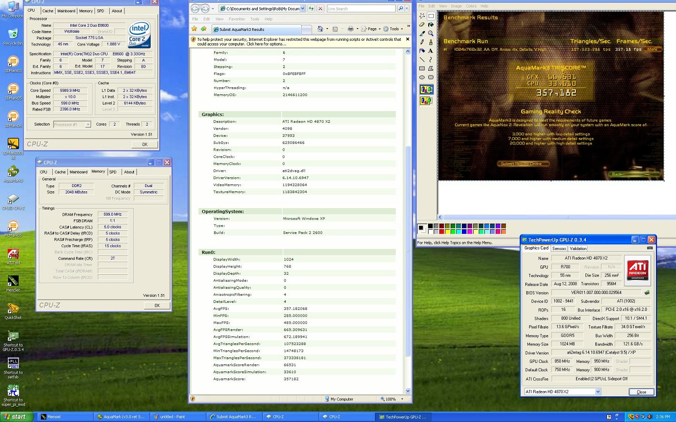The image size is (676, 422).
Task: Select the rectangular Select tool in Paint
Action: [430, 15]
